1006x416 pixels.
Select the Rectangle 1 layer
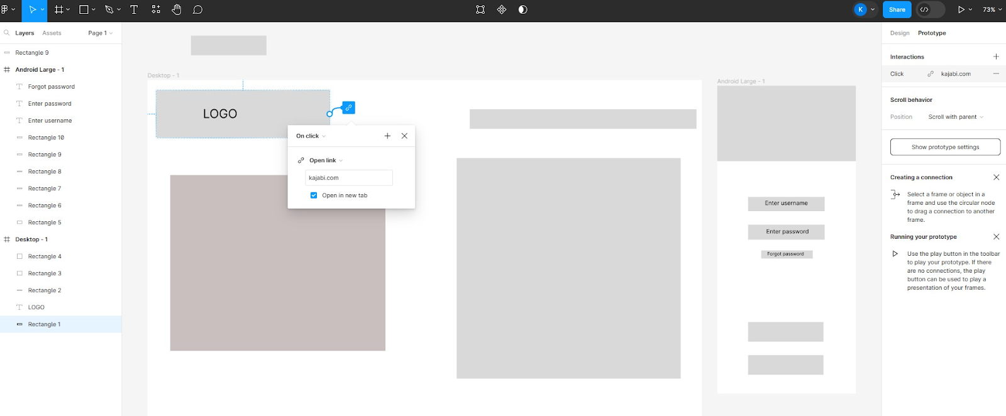[61, 324]
